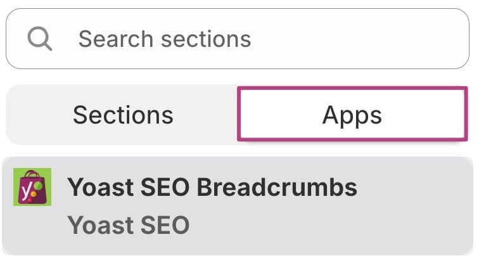Activate the Apps segment of the switcher
The image size is (479, 270).
[x=352, y=115]
